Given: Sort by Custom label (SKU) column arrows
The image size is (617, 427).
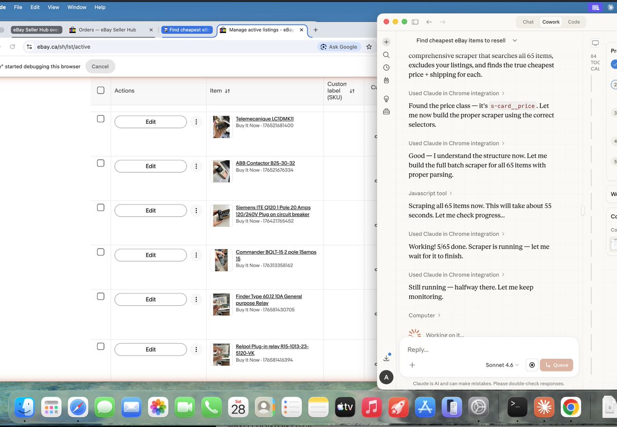Looking at the screenshot, I should [352, 91].
